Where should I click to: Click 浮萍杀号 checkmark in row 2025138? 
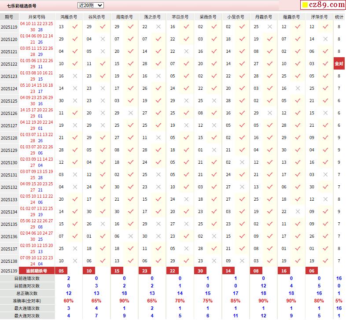[x=325, y=261]
